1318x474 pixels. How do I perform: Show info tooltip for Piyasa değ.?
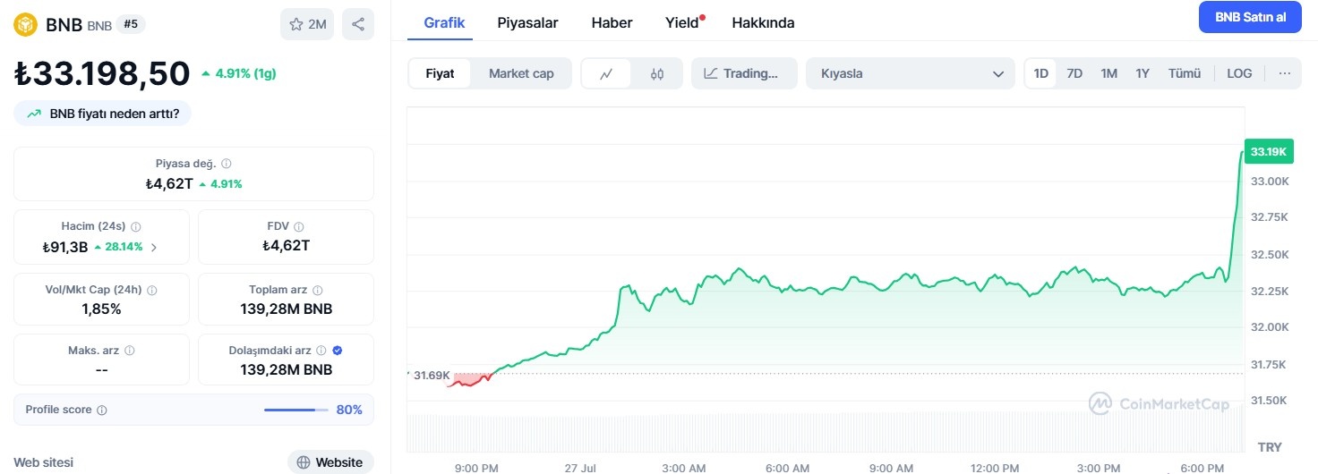click(227, 164)
